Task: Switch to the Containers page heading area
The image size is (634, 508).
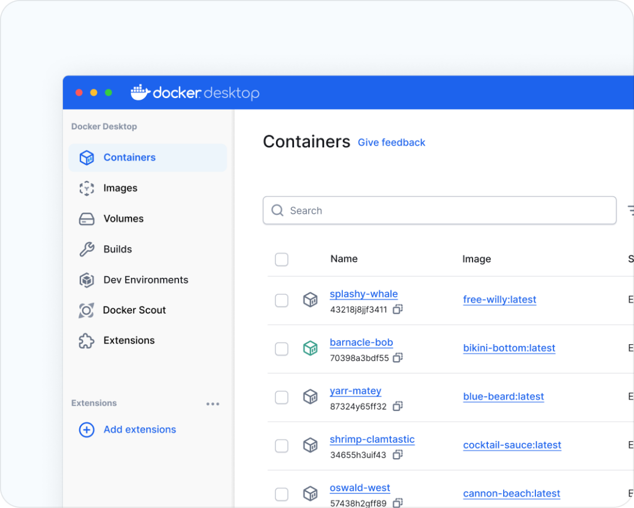Action: [306, 142]
